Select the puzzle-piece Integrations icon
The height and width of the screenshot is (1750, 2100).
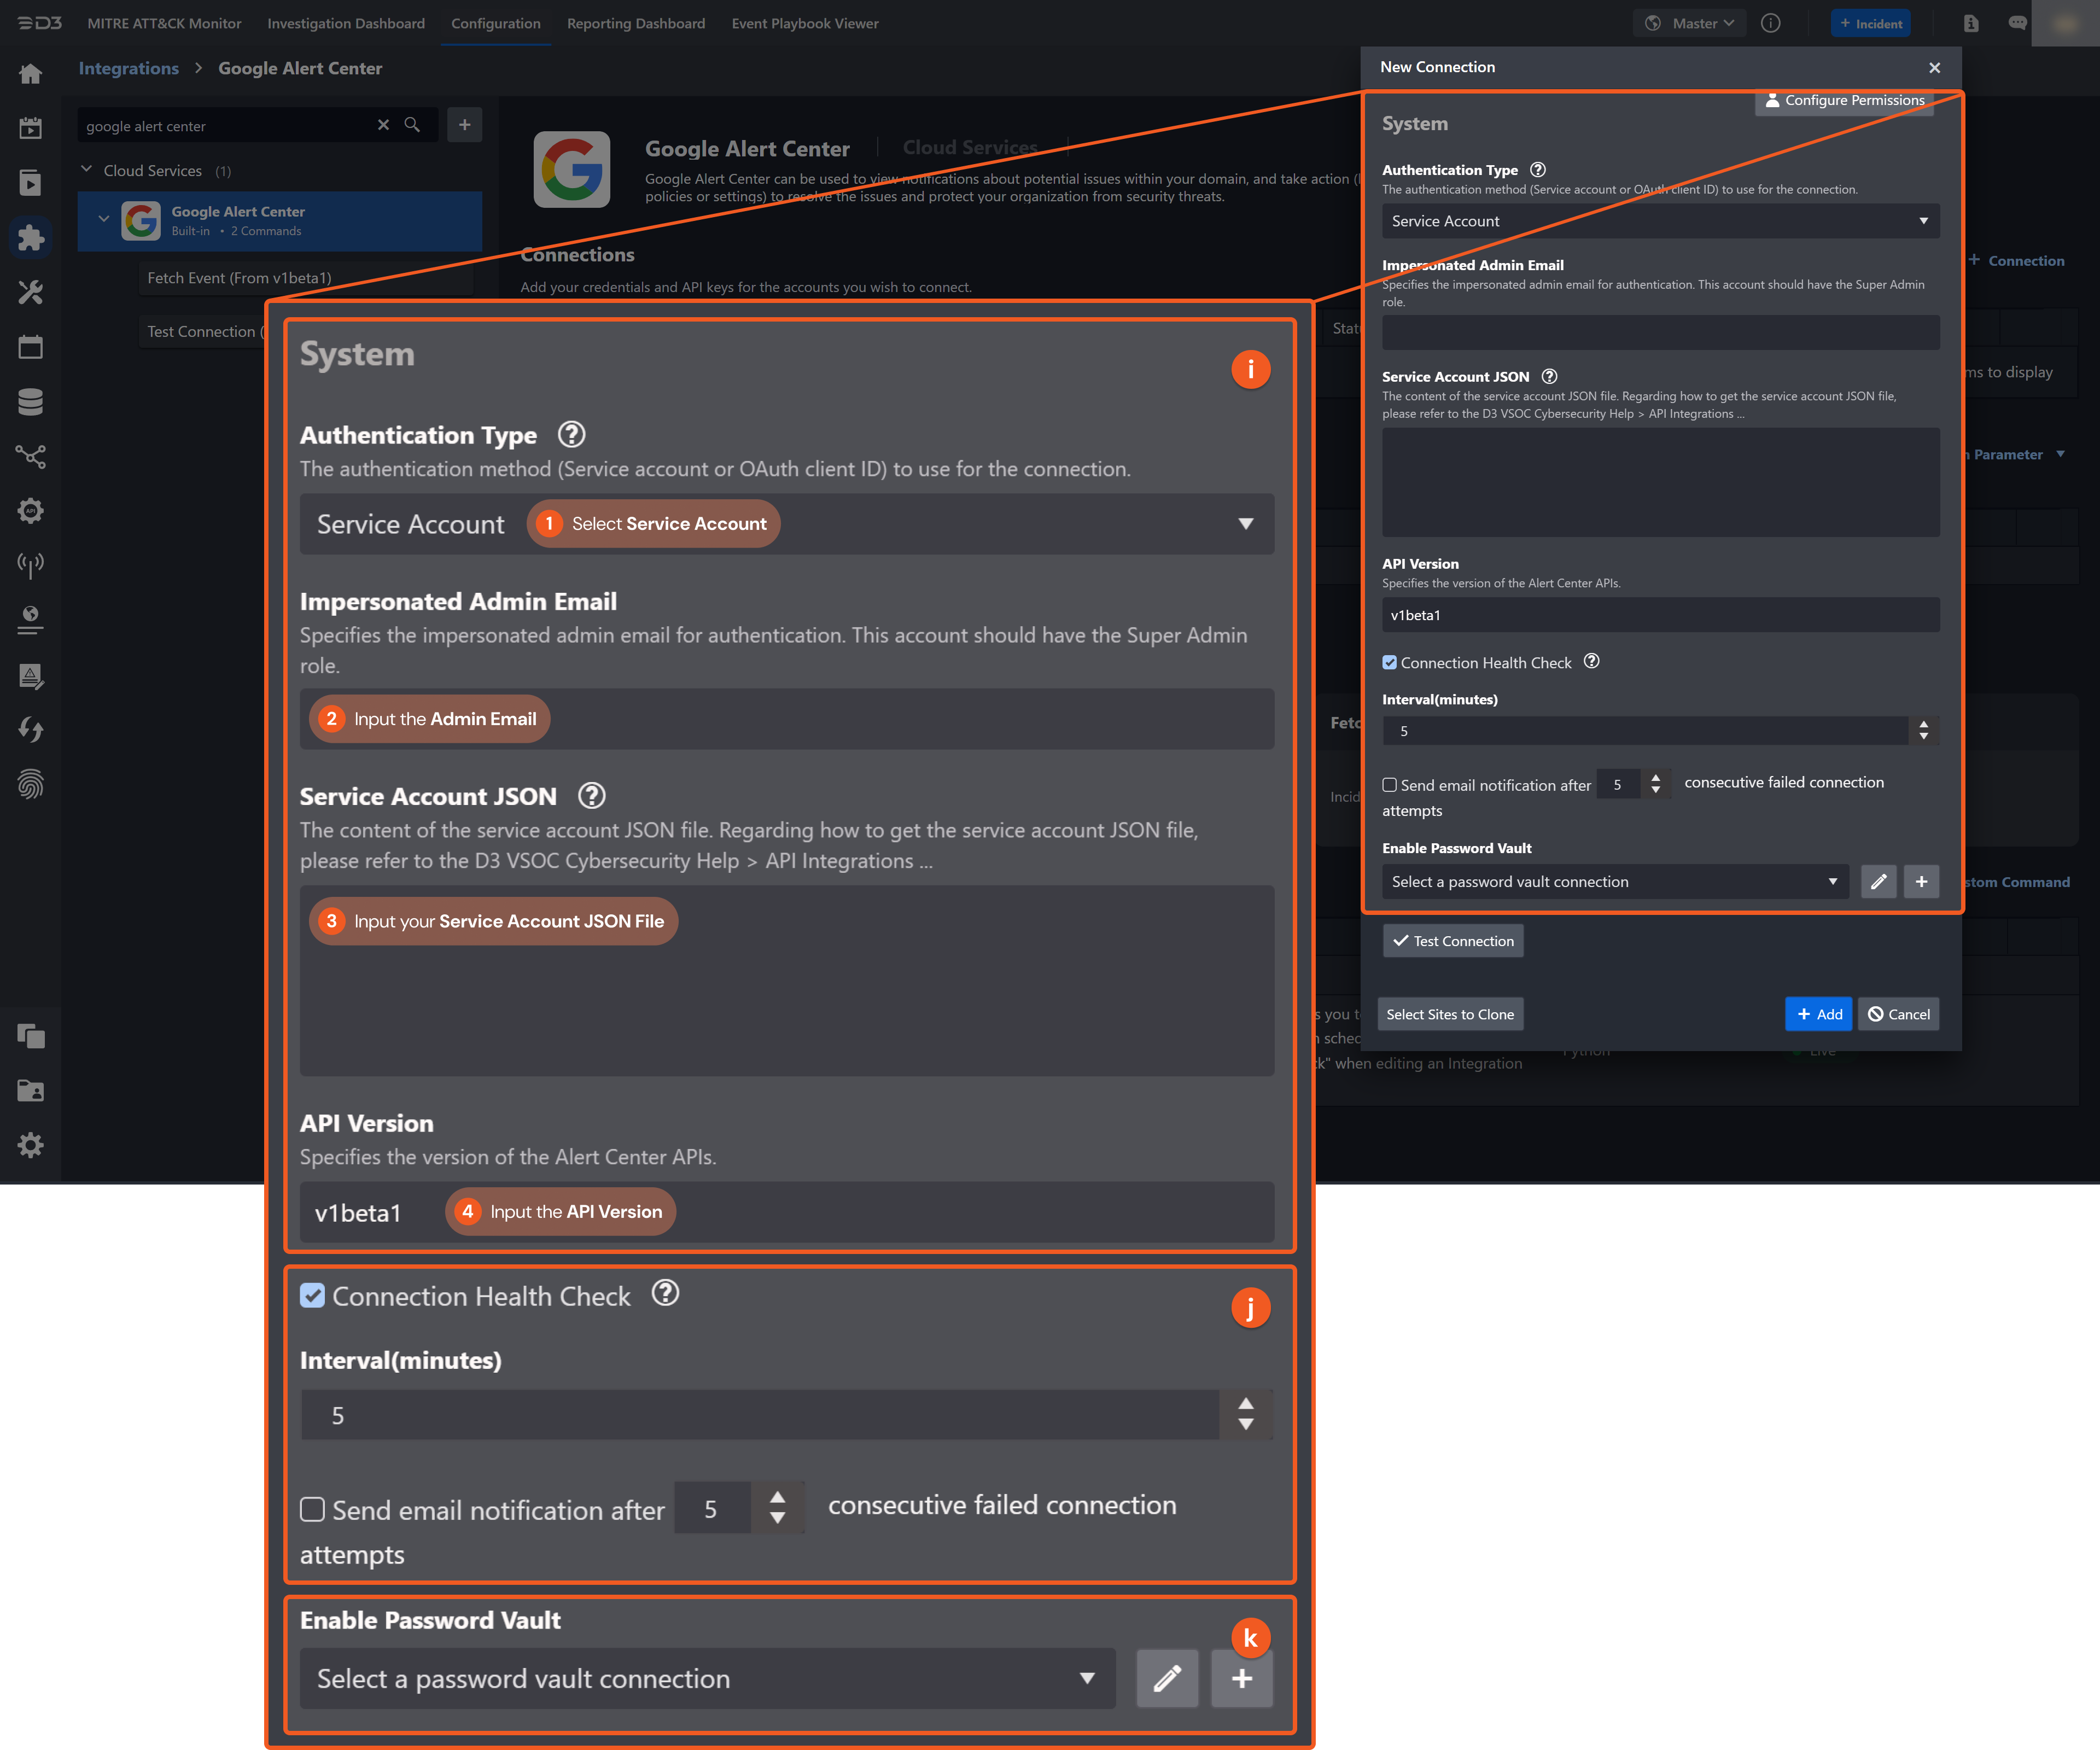[31, 238]
